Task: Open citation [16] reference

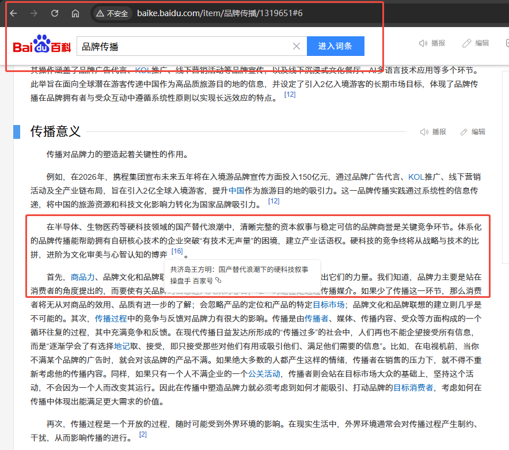Action: (x=177, y=251)
